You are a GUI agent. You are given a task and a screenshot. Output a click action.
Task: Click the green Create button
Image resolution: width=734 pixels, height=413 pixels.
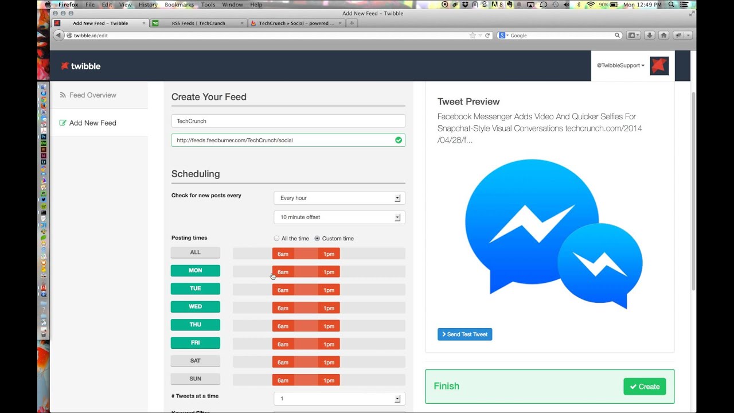(645, 387)
